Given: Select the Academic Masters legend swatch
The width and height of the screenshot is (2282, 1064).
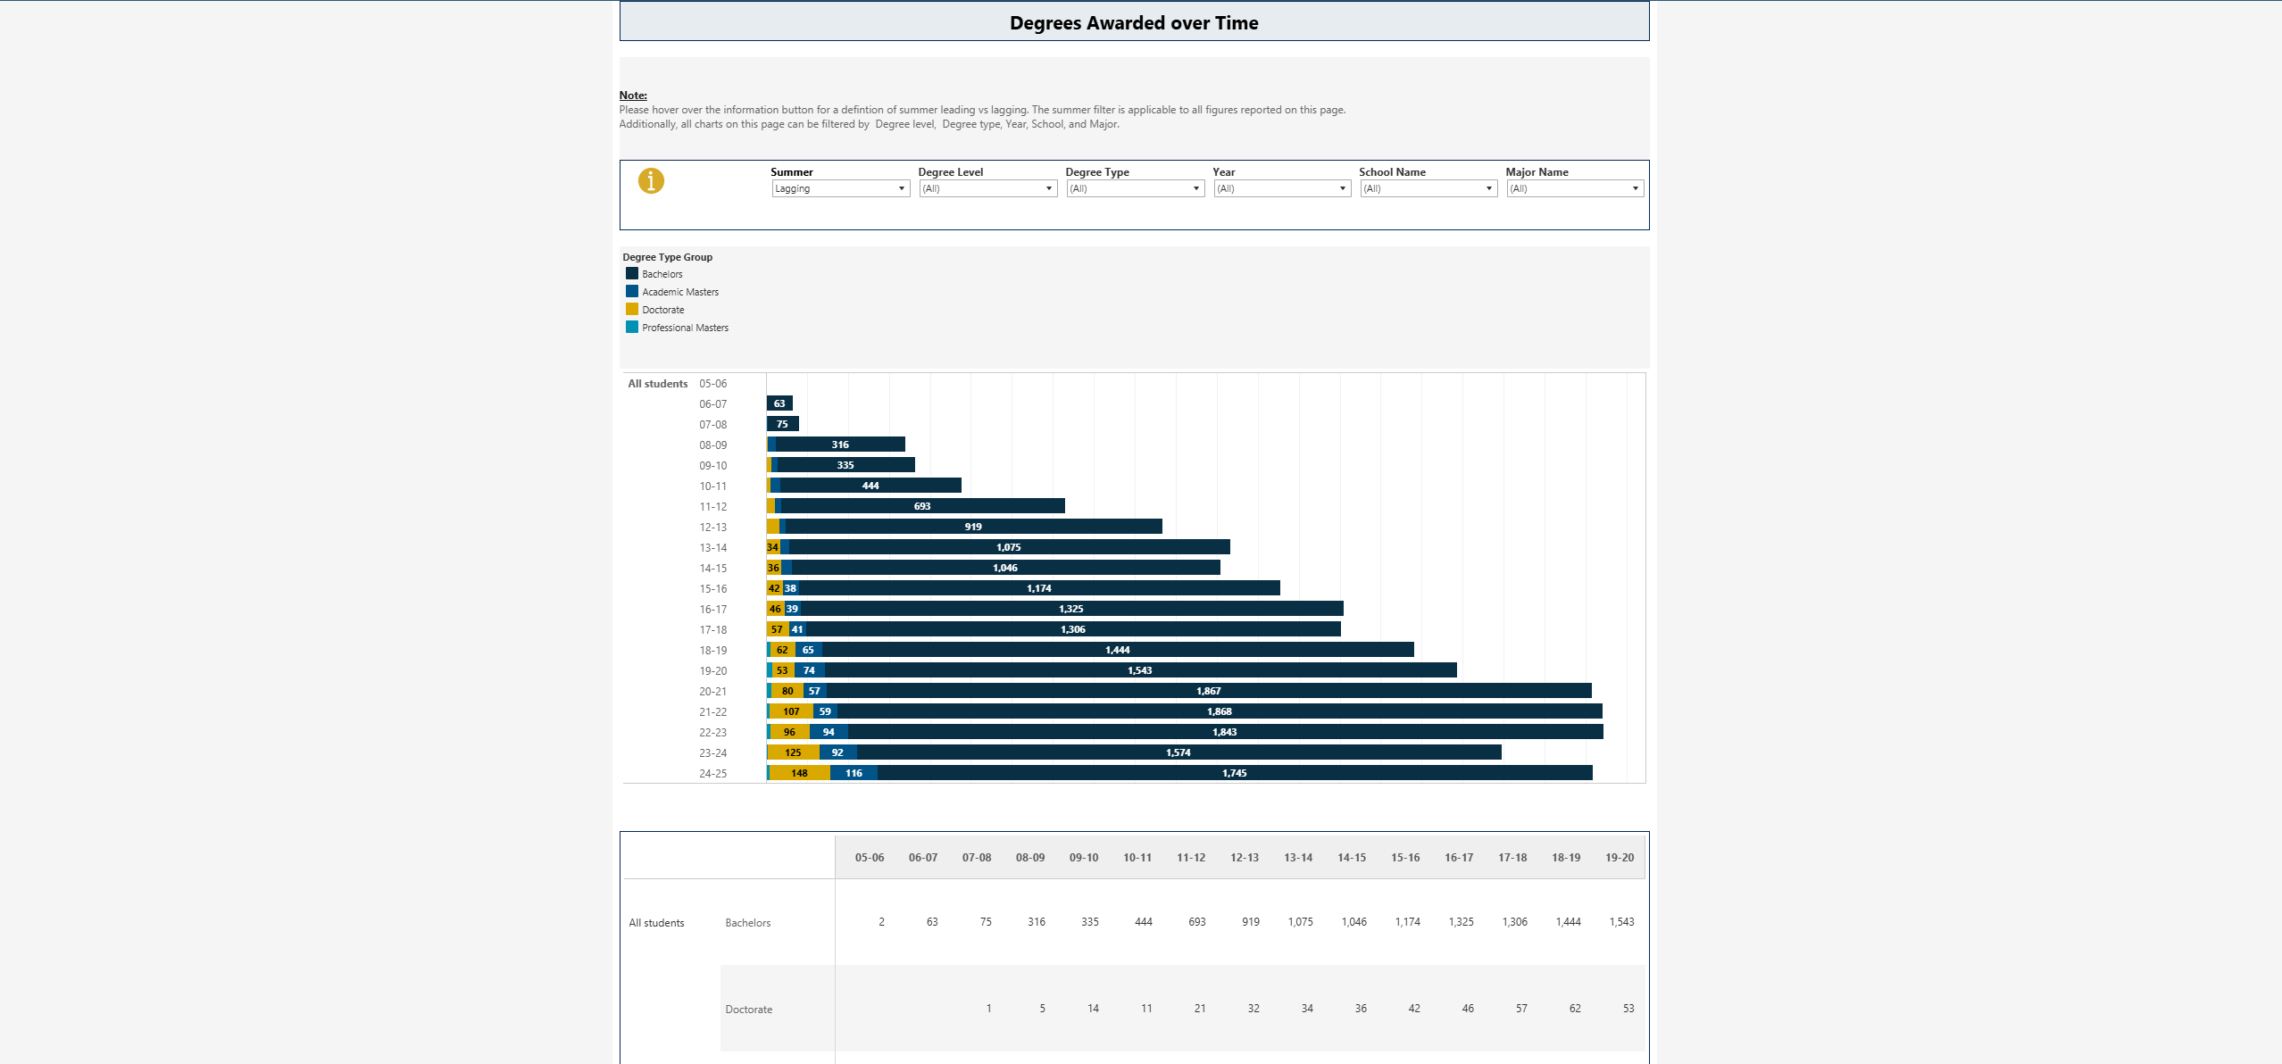Looking at the screenshot, I should point(632,292).
